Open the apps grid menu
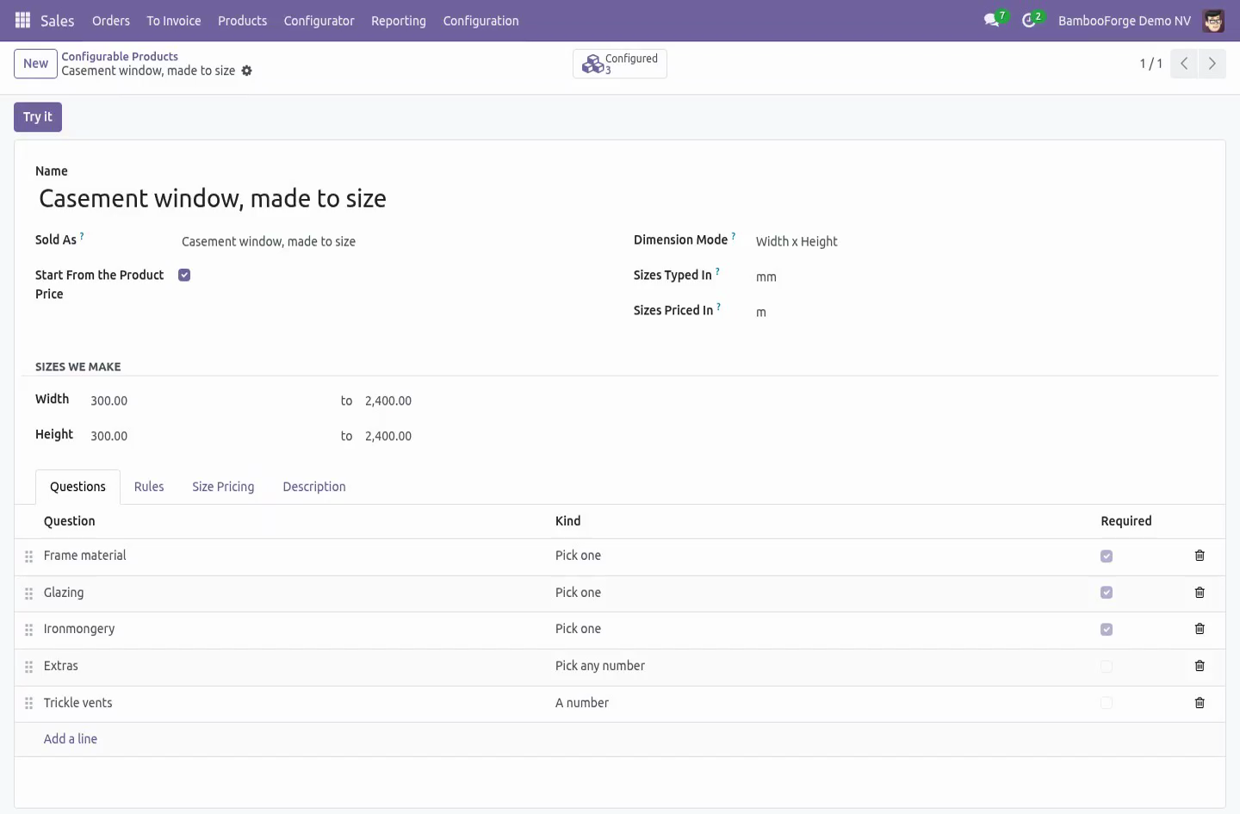 tap(23, 21)
